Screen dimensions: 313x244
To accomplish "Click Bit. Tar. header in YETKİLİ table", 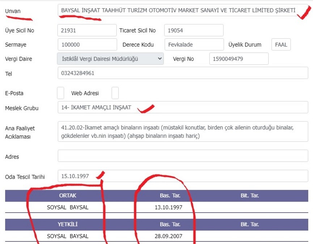I will pos(250,224).
